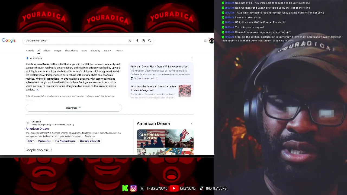Click the Four American Dreams chip

coord(65,141)
